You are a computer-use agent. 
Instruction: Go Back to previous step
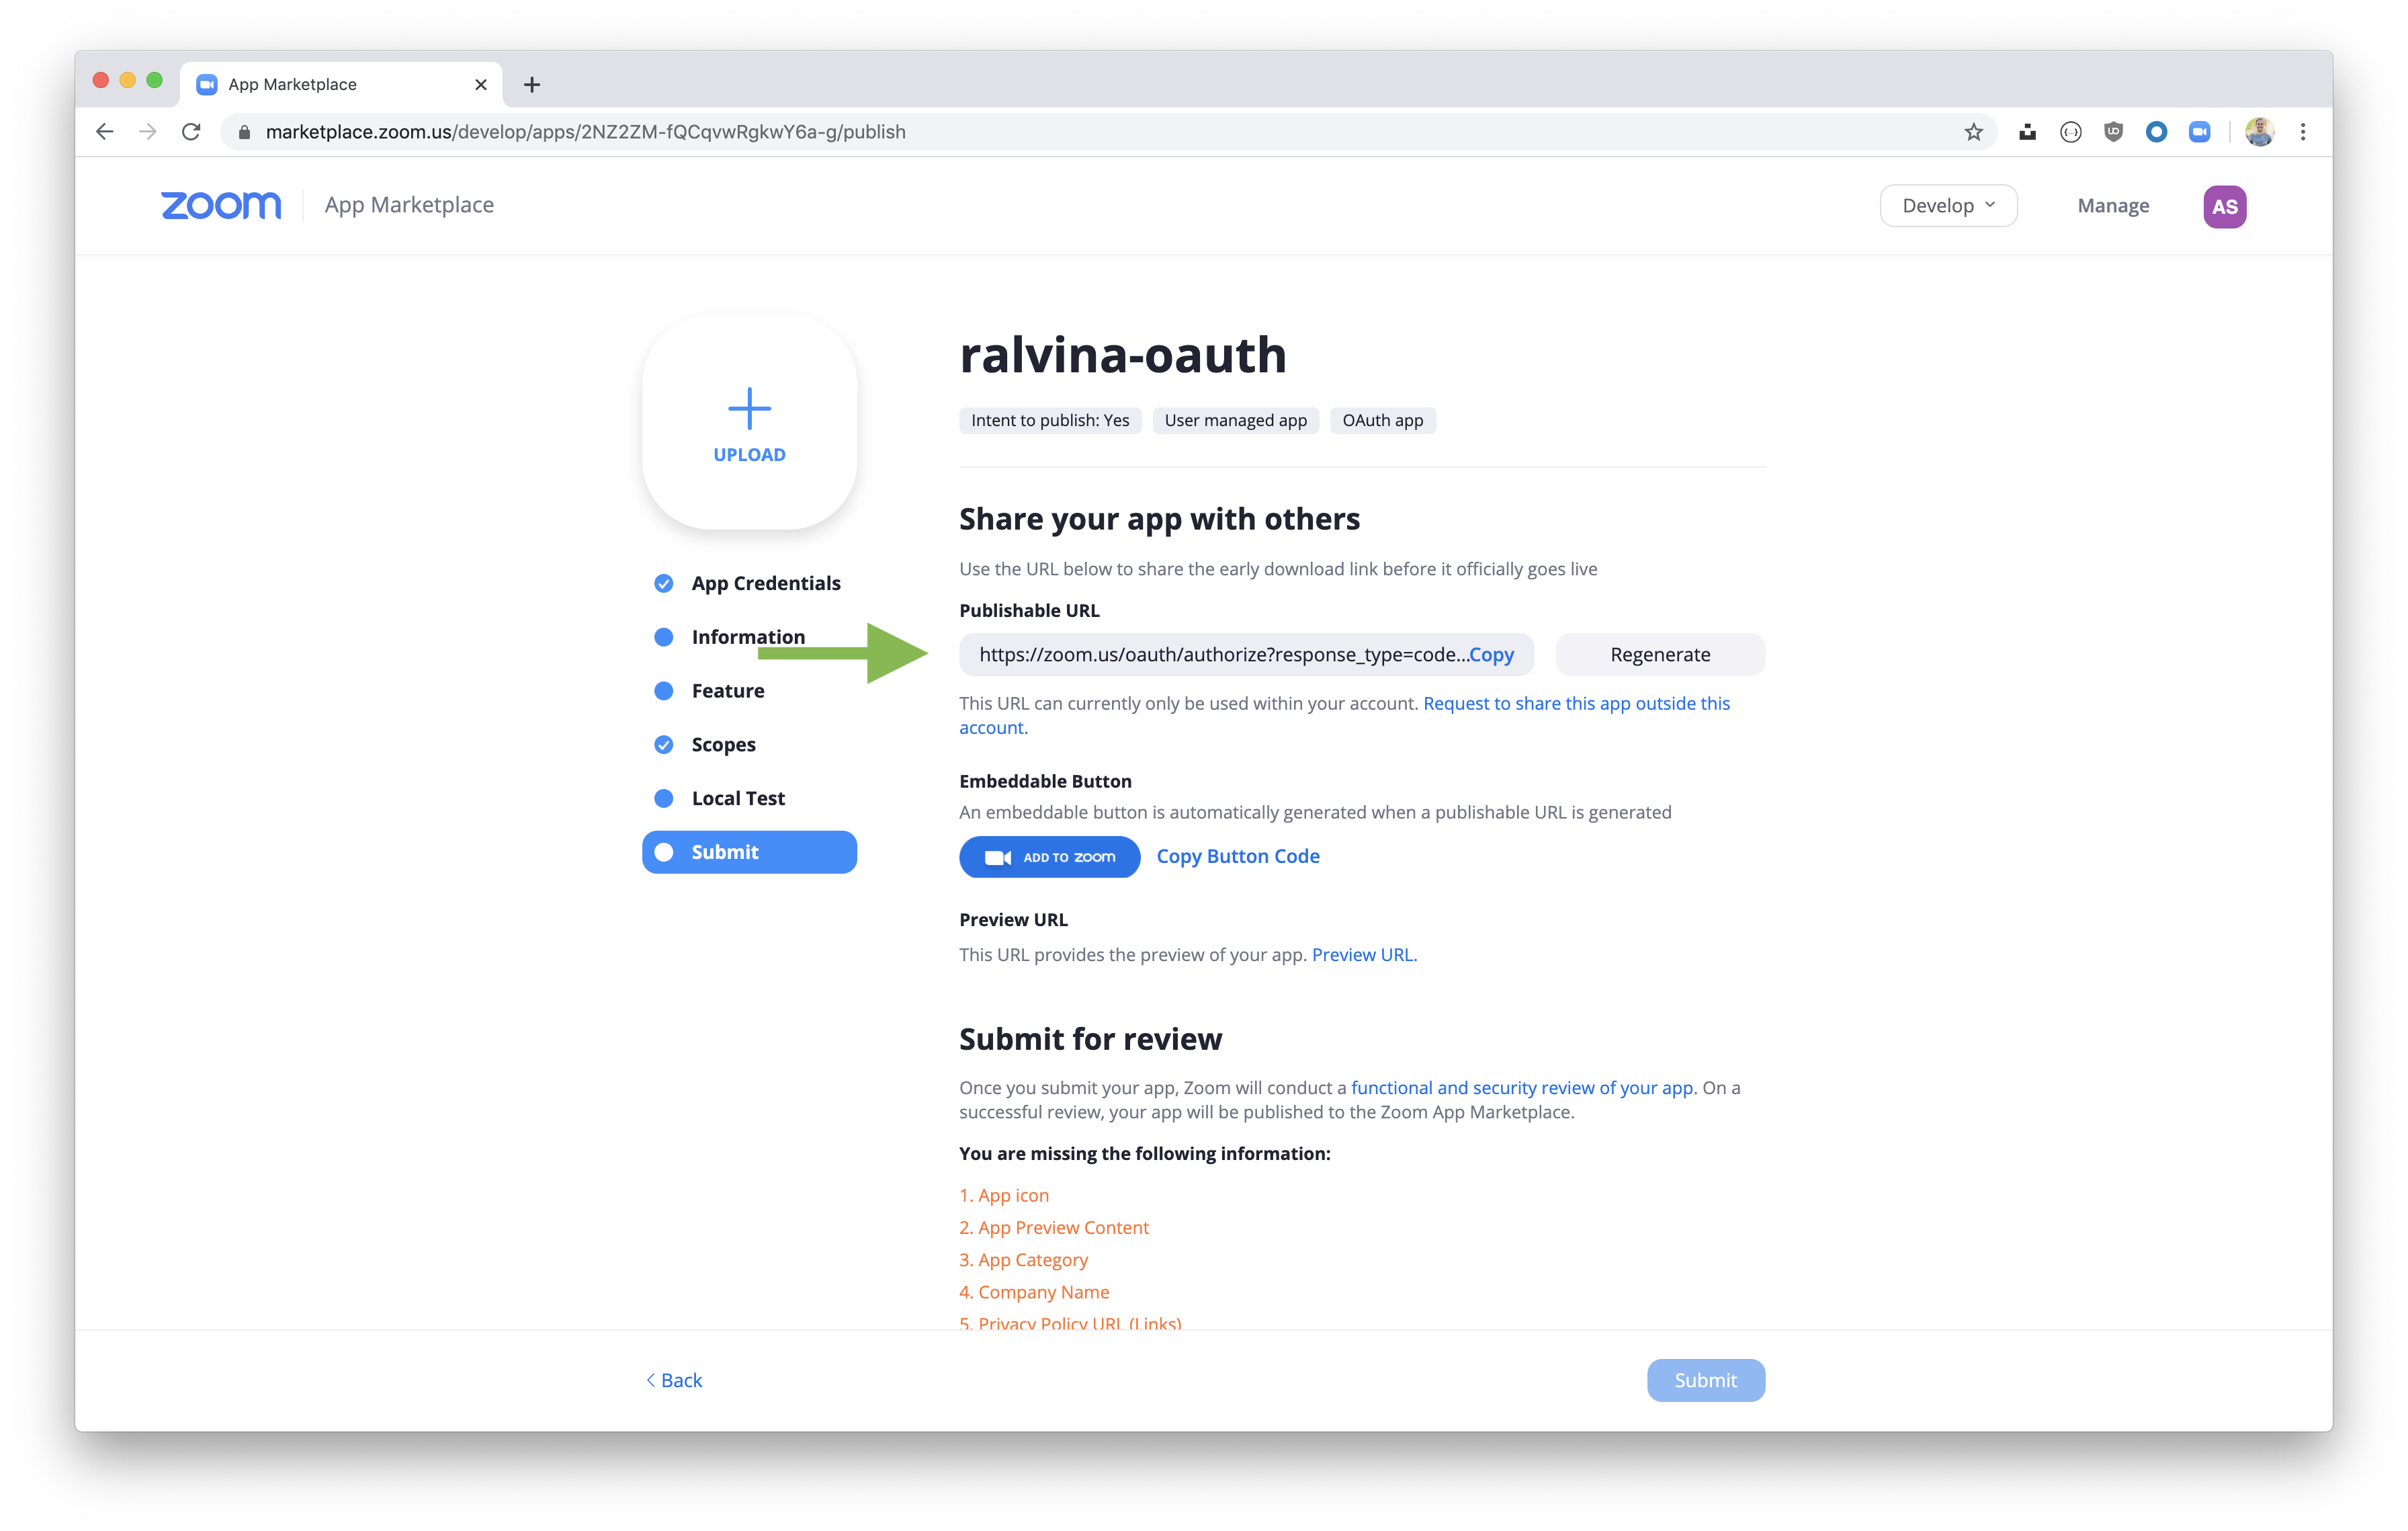pyautogui.click(x=674, y=1381)
